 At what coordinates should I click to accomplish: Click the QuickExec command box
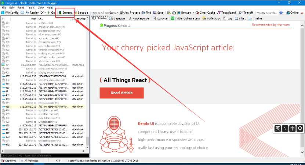pos(45,155)
